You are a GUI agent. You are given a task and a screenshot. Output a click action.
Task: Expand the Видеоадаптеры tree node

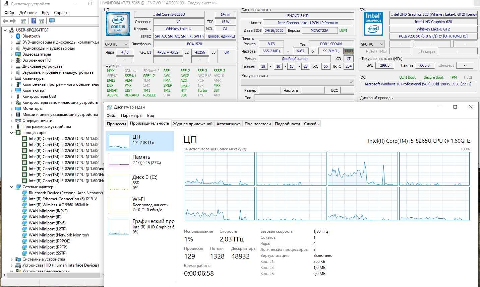[12, 54]
